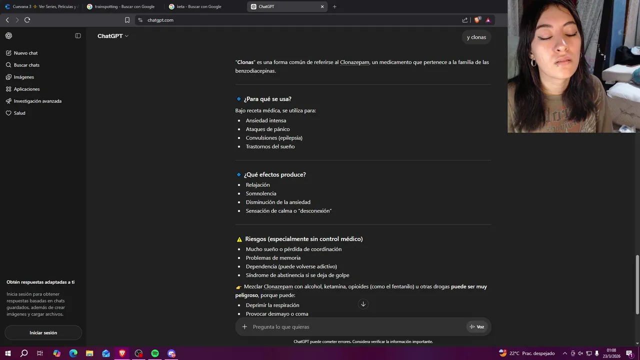Open Windows taskbar search
Viewport: 640px width, 360px height.
click(24, 353)
